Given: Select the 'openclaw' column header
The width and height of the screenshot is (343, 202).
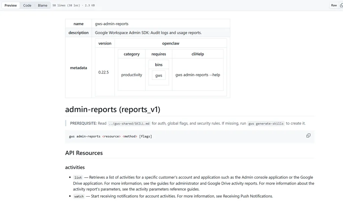Looking at the screenshot, I should (x=170, y=43).
